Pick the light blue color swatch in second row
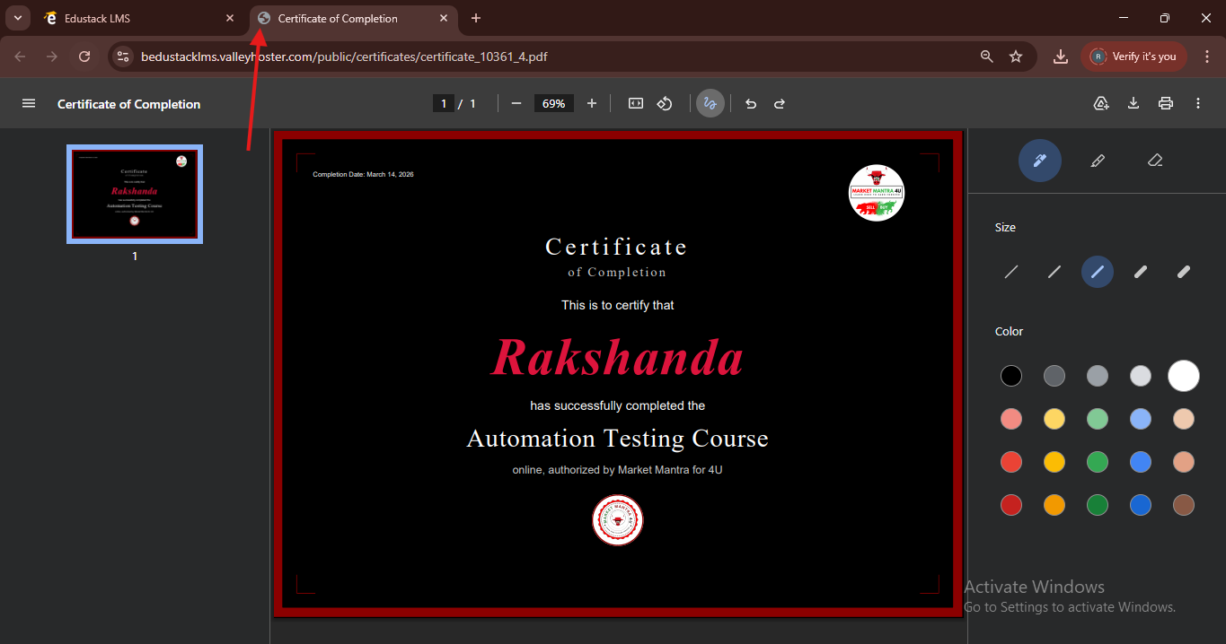This screenshot has height=644, width=1226. pyautogui.click(x=1141, y=419)
